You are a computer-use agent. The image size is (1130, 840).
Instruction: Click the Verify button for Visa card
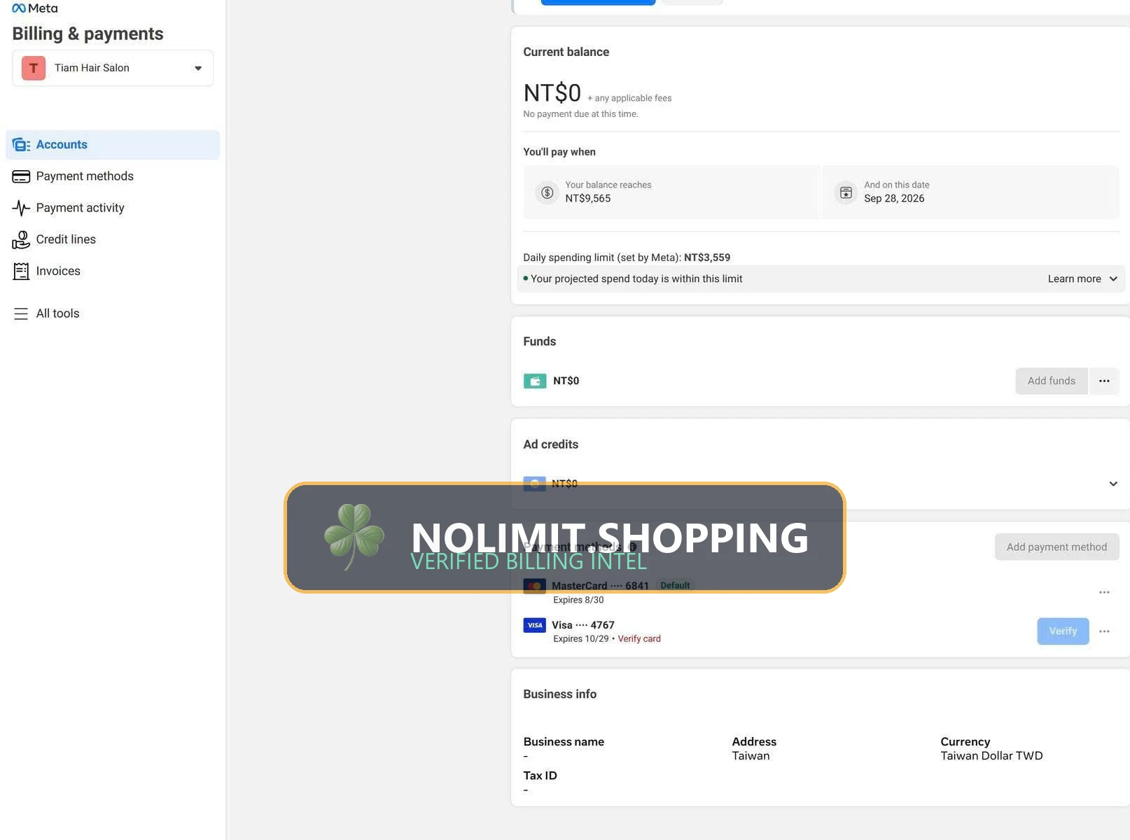click(x=1063, y=631)
